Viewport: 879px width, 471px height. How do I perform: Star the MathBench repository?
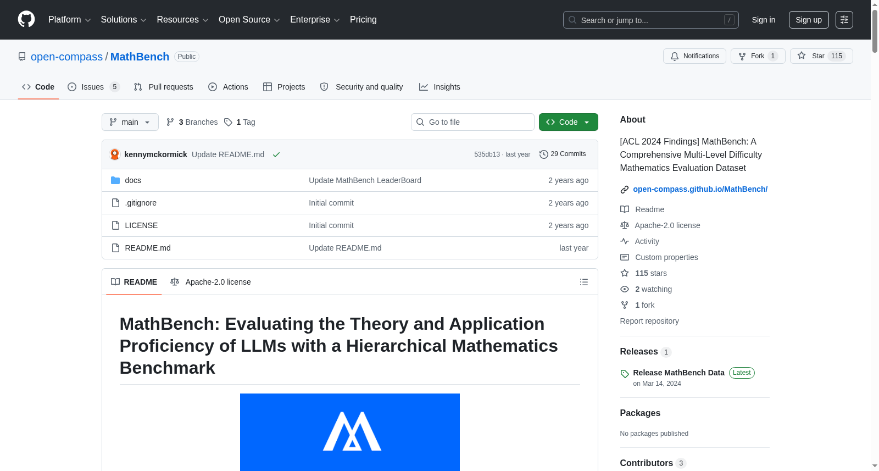[821, 56]
